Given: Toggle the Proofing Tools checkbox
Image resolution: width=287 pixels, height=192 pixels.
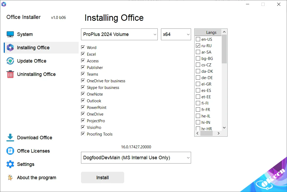Looking at the screenshot, I should pos(83,134).
